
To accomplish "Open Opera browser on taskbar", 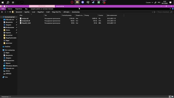I will click(72, 2).
